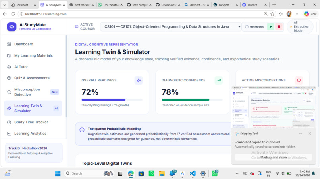Select Learning Twin & Simulator sidebar item

pyautogui.click(x=33, y=108)
